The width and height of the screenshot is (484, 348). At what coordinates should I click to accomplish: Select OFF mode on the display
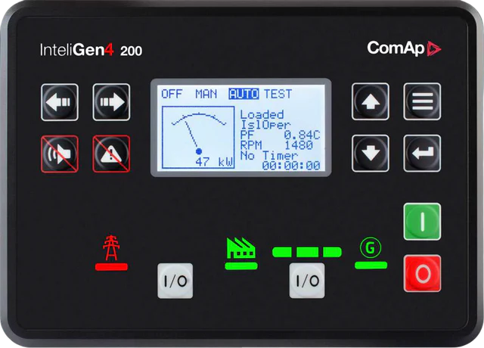point(172,94)
